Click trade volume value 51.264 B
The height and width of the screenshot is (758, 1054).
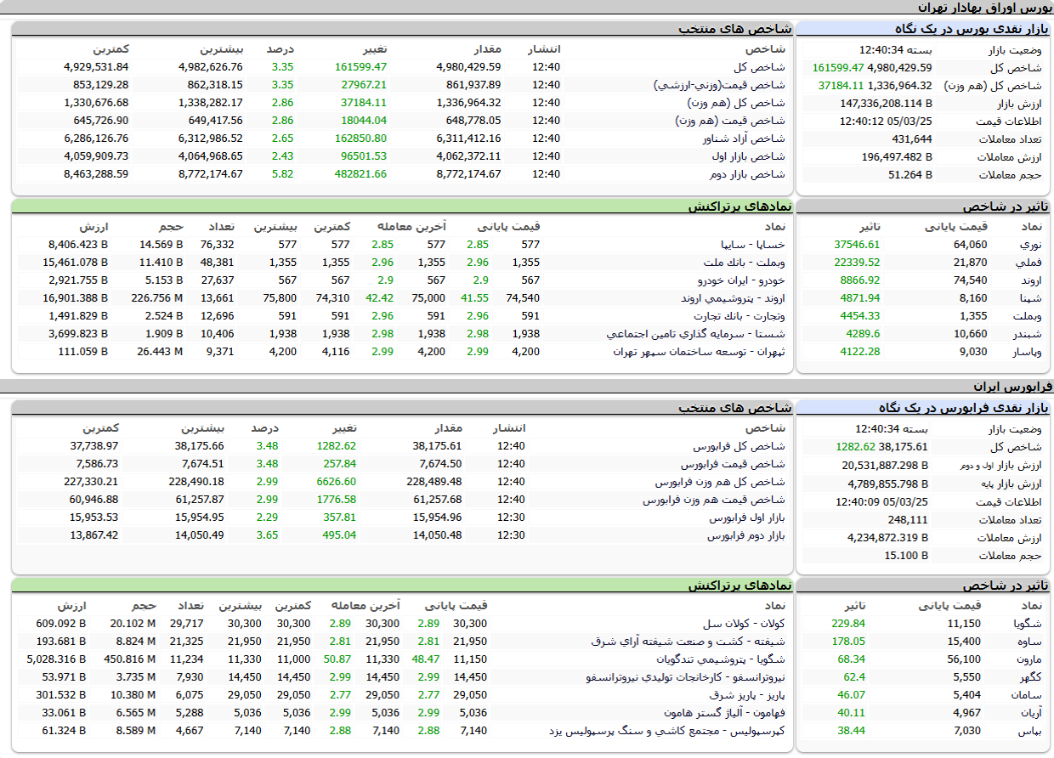pos(910,175)
